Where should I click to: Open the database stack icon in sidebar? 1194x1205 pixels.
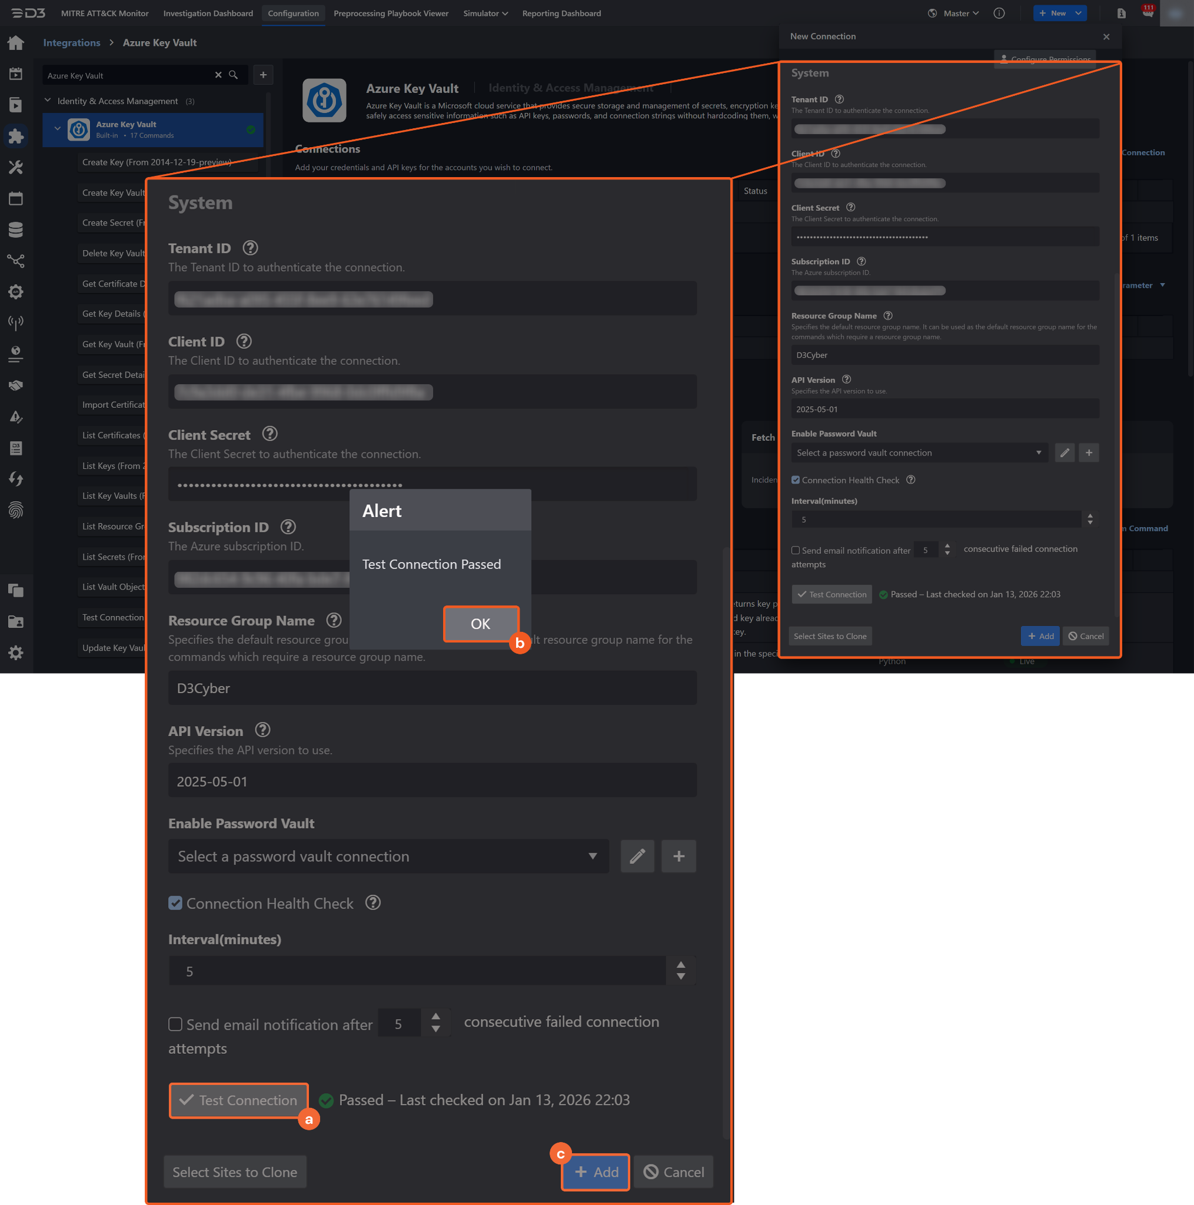point(16,229)
